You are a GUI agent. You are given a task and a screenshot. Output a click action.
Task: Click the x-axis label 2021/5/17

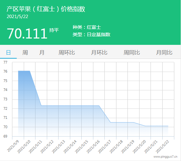click(105, 147)
